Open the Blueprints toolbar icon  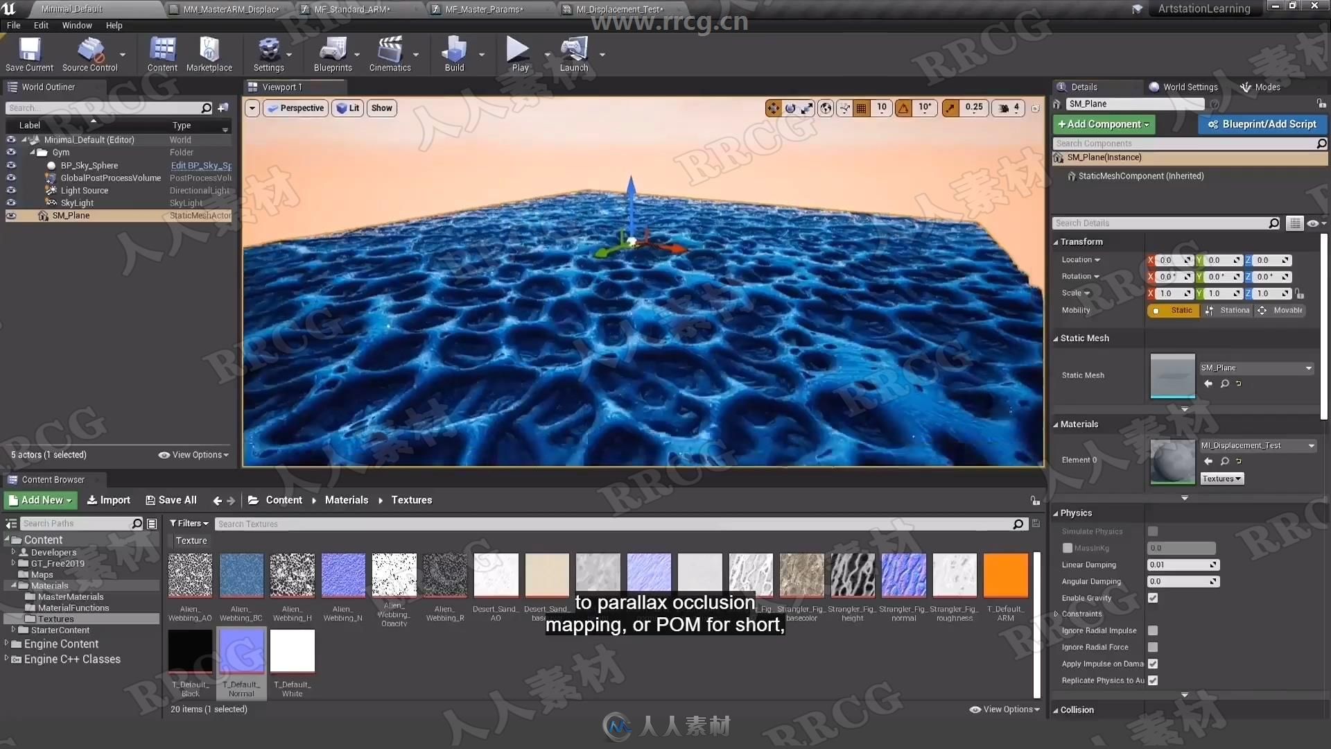(333, 54)
